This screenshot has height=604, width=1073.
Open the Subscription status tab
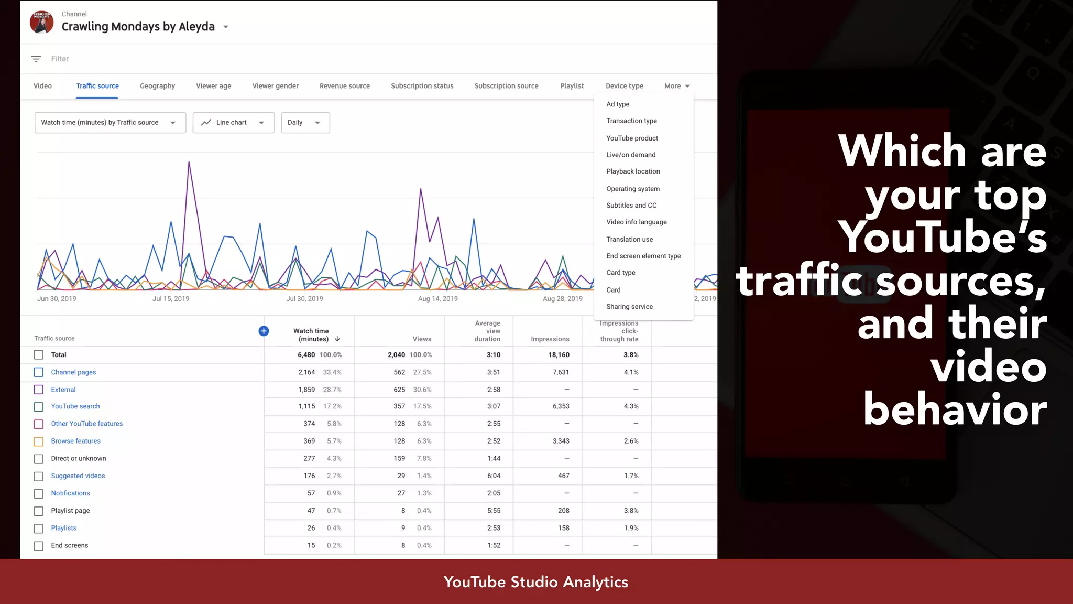pyautogui.click(x=422, y=86)
